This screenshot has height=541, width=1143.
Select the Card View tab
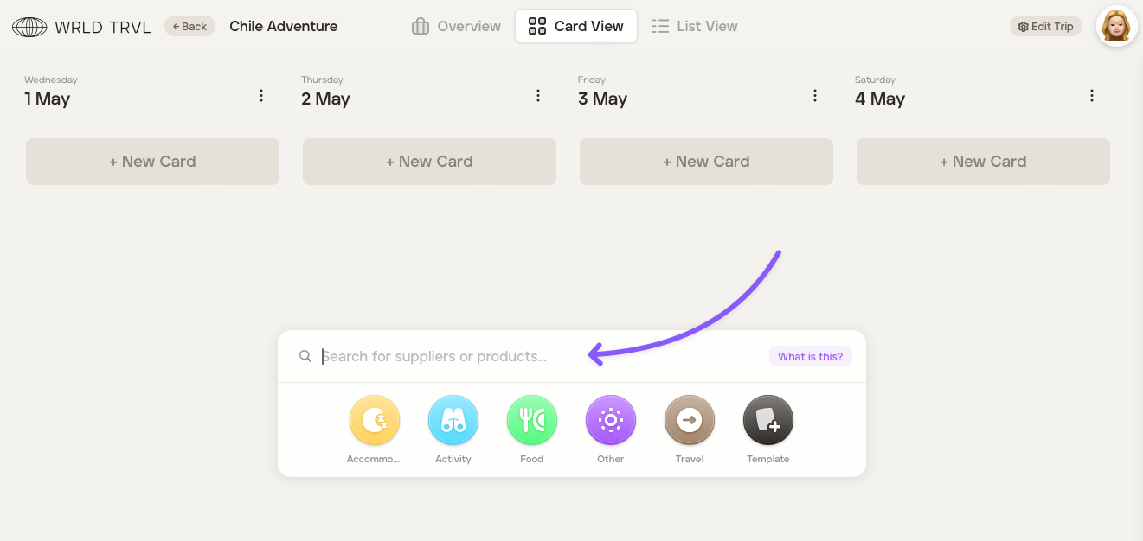(x=575, y=26)
